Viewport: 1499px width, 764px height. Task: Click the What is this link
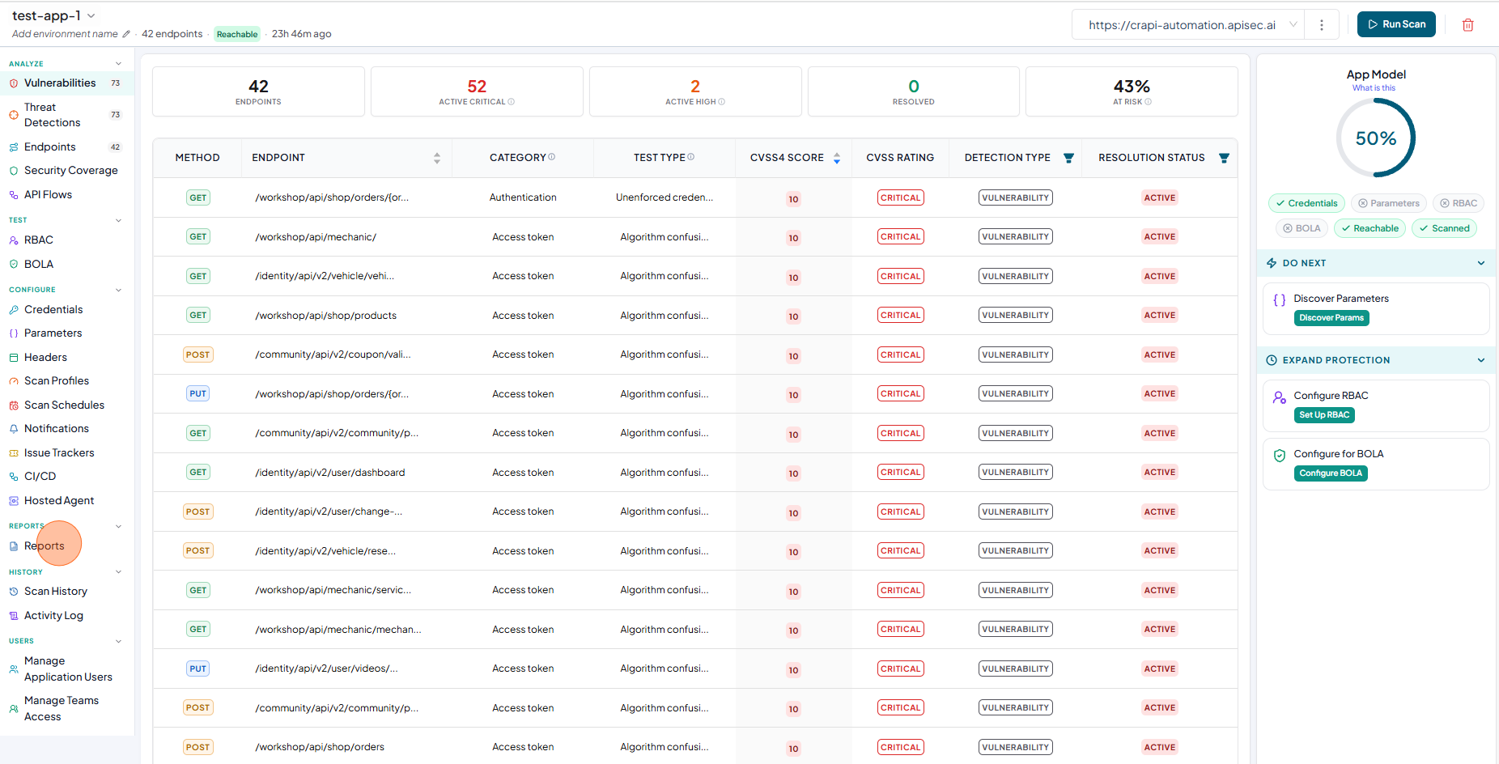pyautogui.click(x=1374, y=88)
